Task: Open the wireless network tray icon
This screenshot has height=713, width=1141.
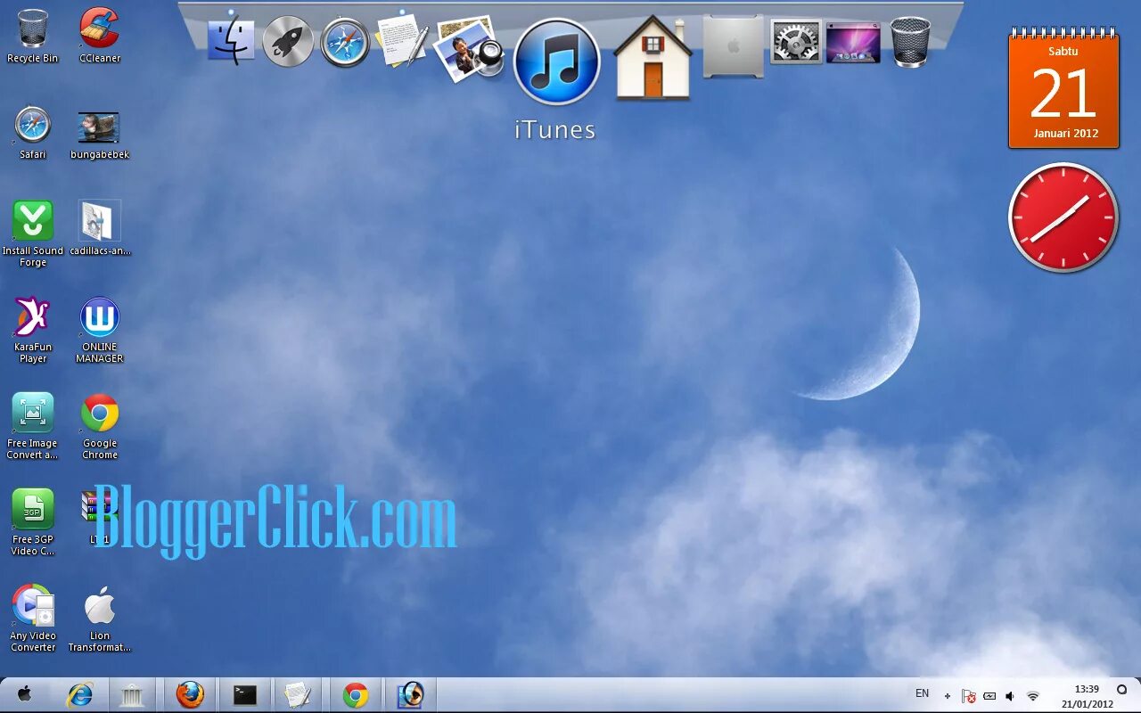Action: click(1032, 696)
